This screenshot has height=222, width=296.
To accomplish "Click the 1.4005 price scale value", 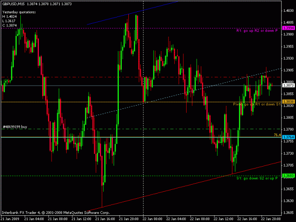I will [x=288, y=22].
